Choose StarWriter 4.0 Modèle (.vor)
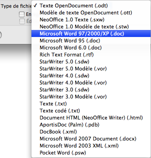 tap(91, 83)
